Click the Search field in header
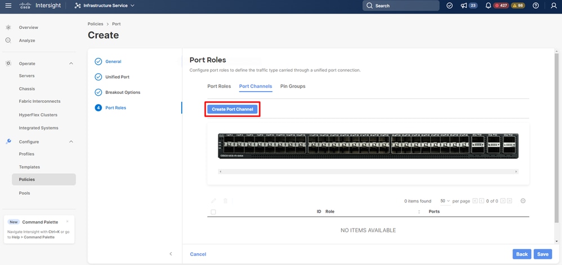Screen dimensions: 562x265 [x=401, y=6]
